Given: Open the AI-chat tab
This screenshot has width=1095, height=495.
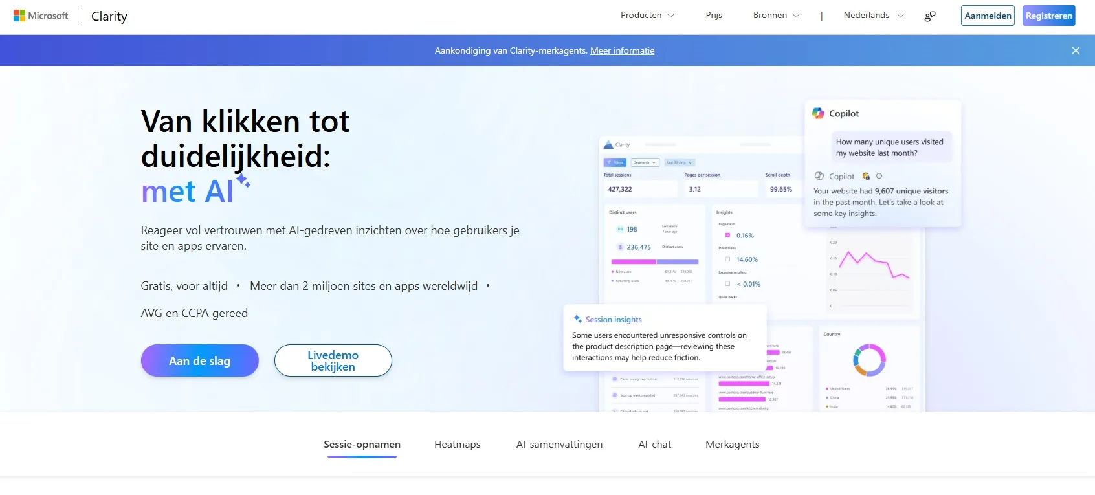Looking at the screenshot, I should click(654, 445).
